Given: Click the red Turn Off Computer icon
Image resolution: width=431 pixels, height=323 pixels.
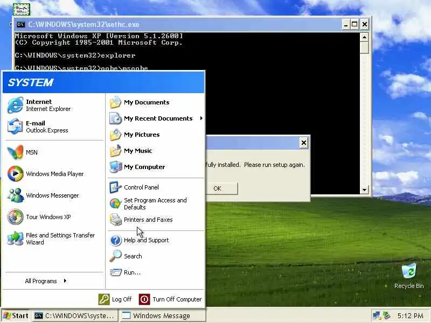Looking at the screenshot, I should (144, 299).
